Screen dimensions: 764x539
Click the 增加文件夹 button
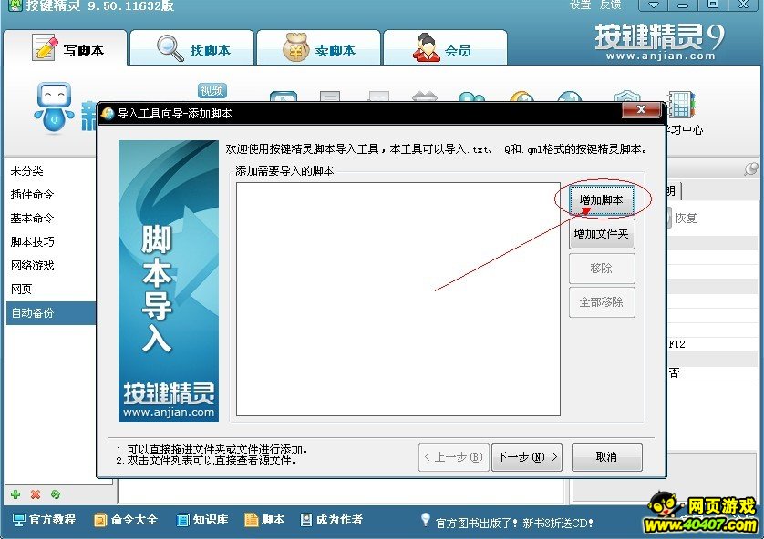point(602,234)
